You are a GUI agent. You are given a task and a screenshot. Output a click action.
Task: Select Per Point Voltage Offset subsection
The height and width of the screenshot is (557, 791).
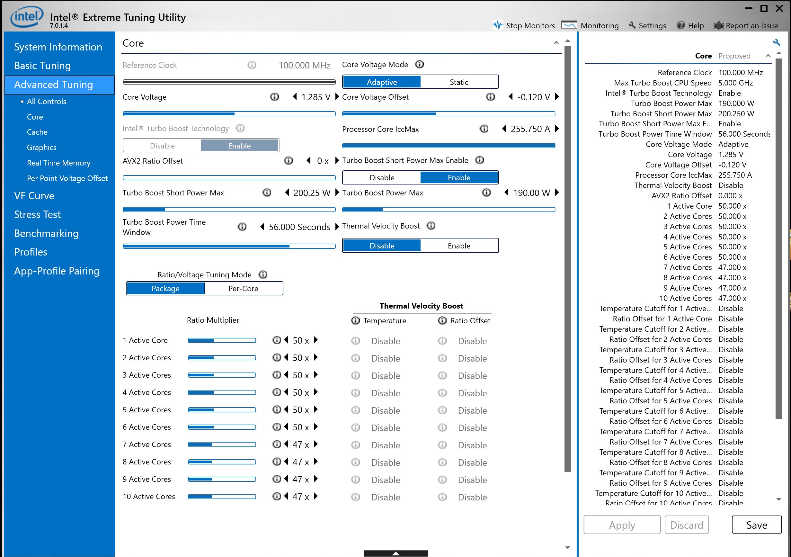tap(67, 178)
